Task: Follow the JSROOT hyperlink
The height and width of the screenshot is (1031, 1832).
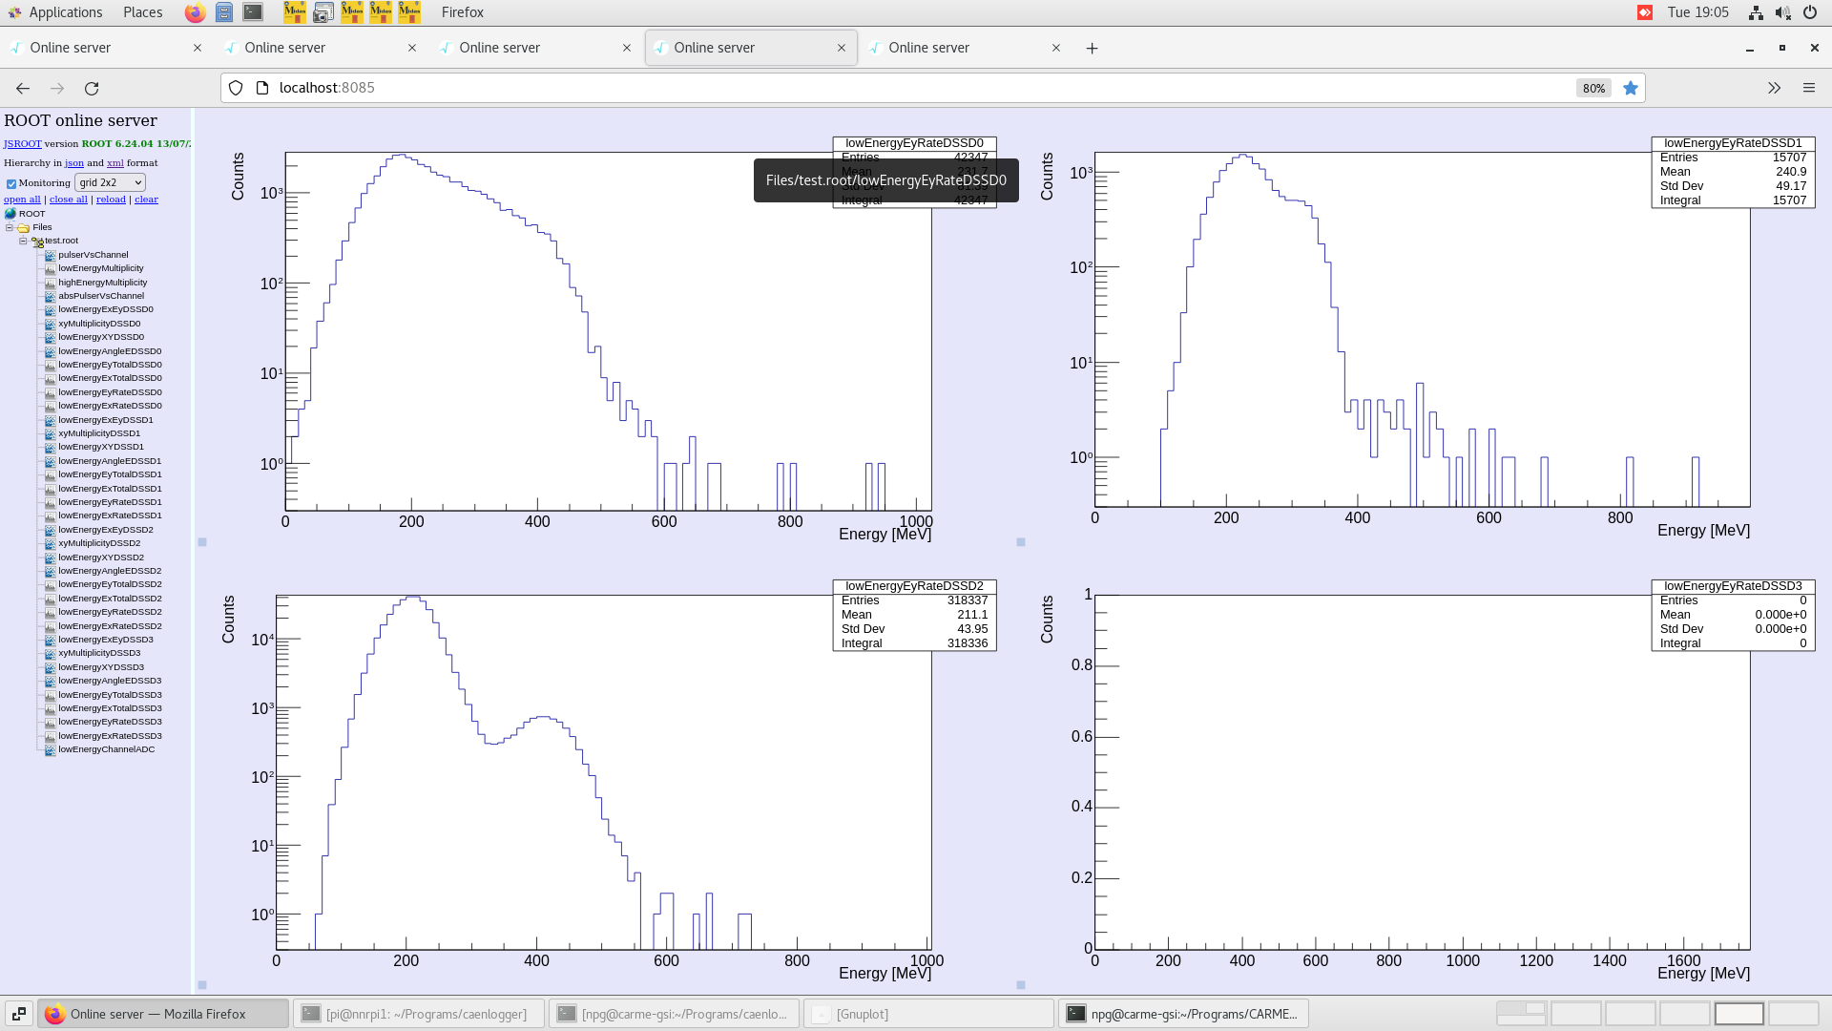Action: tap(22, 143)
